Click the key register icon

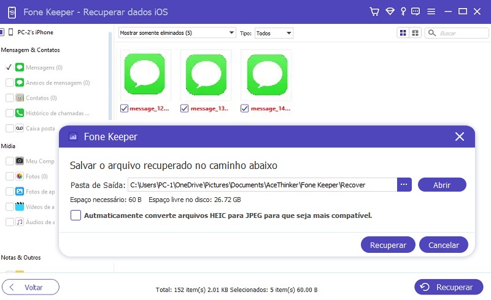pyautogui.click(x=403, y=12)
